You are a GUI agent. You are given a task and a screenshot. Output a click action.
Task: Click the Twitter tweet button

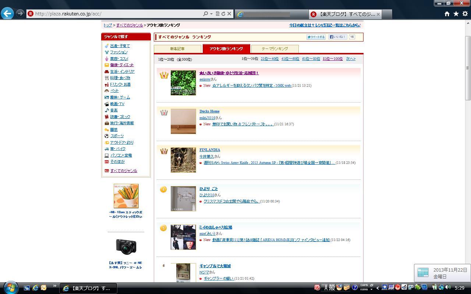click(316, 37)
